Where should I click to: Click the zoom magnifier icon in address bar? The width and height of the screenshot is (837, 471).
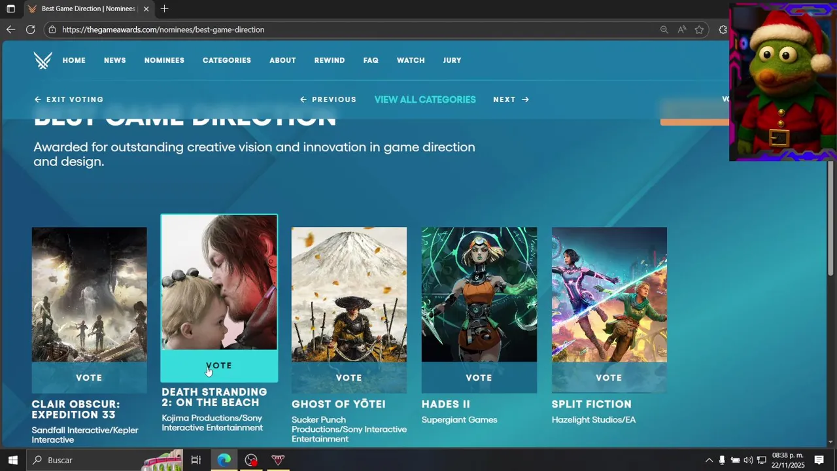click(664, 29)
